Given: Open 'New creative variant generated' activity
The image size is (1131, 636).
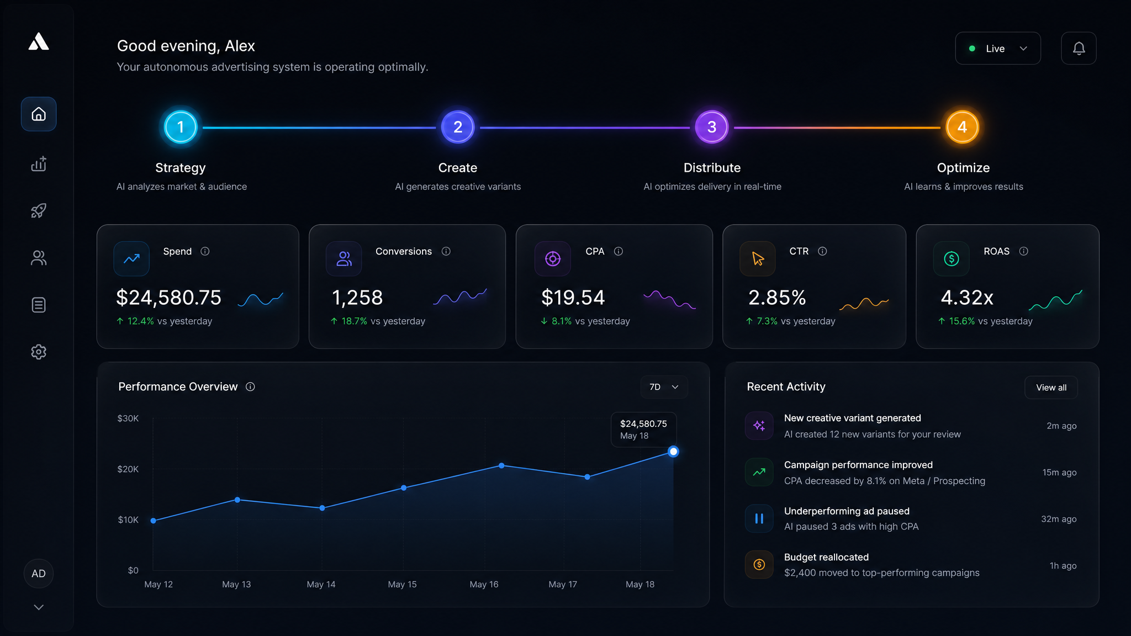Looking at the screenshot, I should (911, 426).
